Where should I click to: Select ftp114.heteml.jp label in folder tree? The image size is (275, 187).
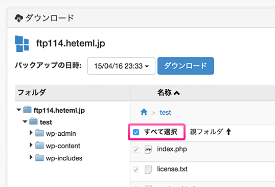(x=59, y=110)
